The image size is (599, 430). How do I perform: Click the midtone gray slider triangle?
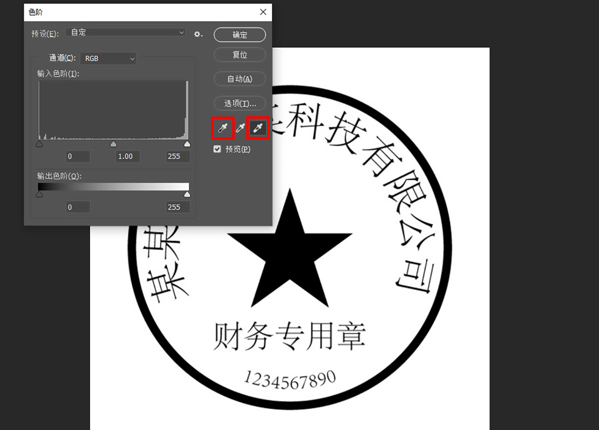[113, 143]
